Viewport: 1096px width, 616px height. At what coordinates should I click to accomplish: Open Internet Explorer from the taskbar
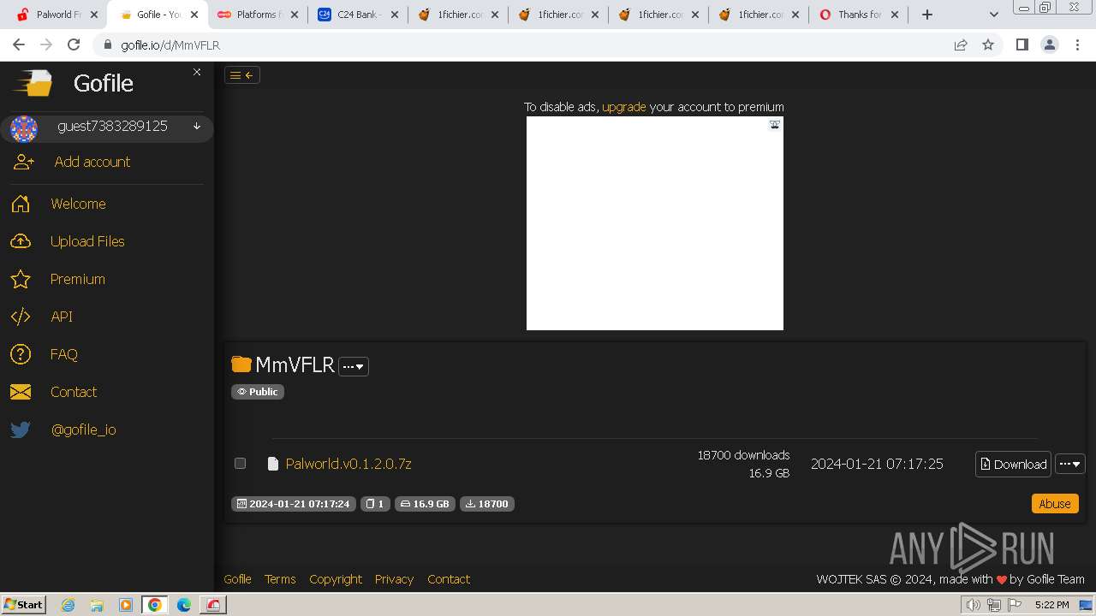(68, 605)
